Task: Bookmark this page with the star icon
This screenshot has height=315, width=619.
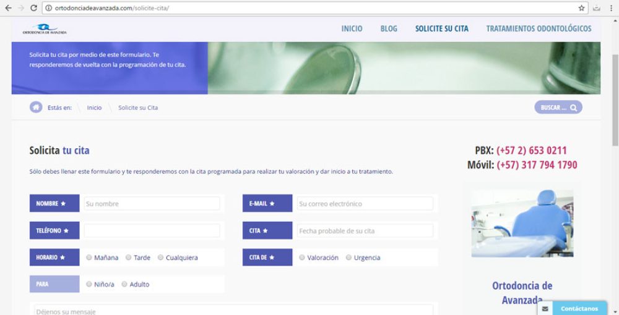Action: (x=581, y=8)
